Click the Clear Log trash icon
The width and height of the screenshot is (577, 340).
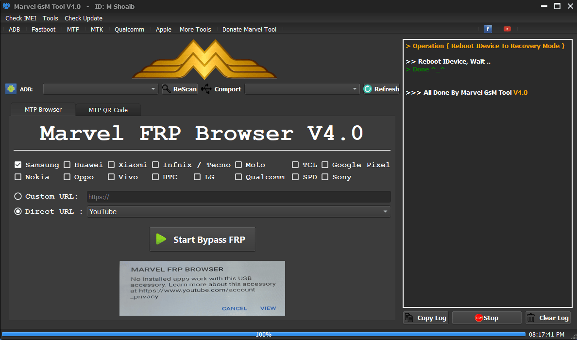point(532,317)
